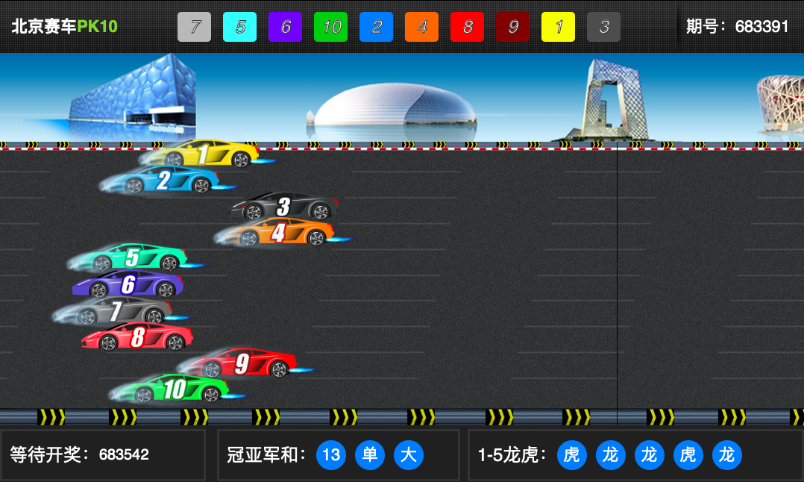Click the red number 8 rank tile
Image resolution: width=804 pixels, height=482 pixels.
click(467, 27)
